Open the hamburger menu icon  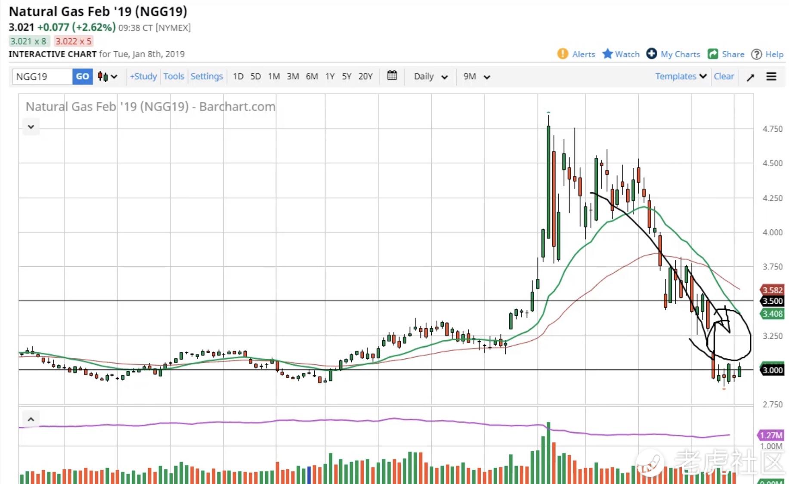(x=771, y=77)
